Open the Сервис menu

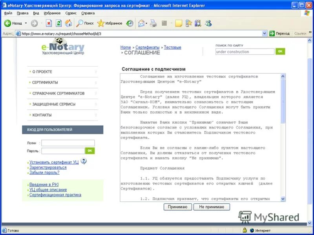click(71, 13)
